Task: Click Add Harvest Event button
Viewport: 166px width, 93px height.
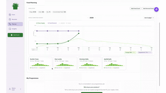Action: click(x=148, y=9)
